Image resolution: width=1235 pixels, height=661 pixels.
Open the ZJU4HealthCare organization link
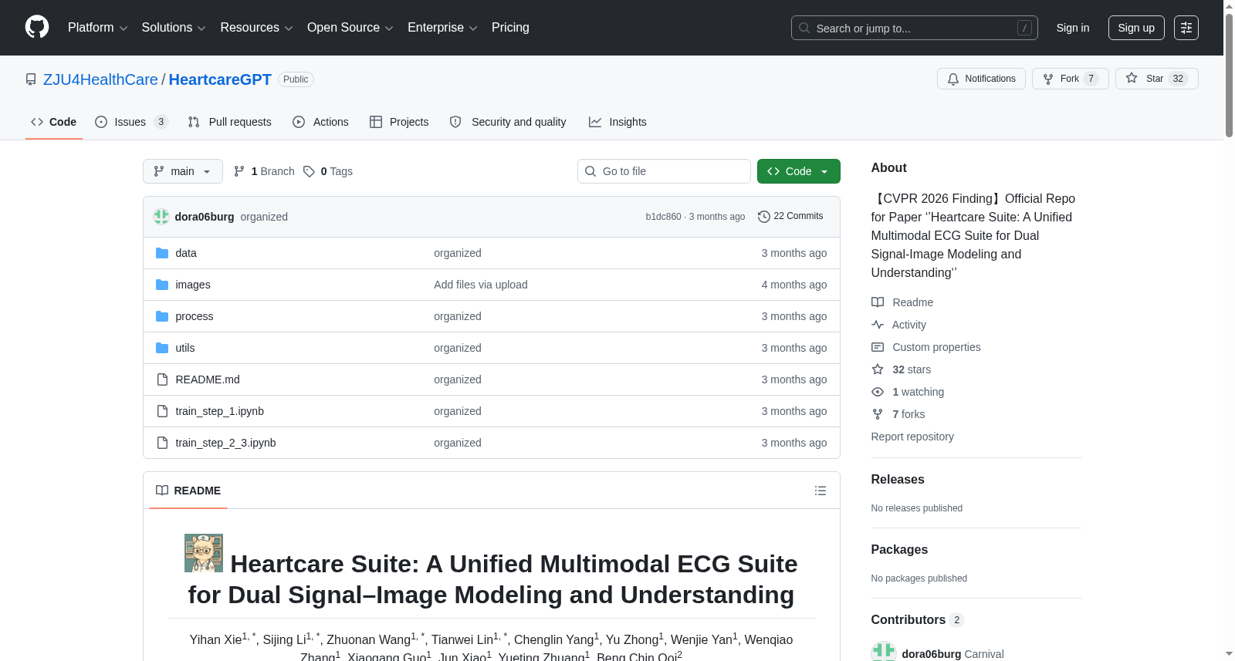click(x=100, y=79)
